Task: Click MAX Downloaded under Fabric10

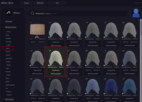Action: click(111, 74)
